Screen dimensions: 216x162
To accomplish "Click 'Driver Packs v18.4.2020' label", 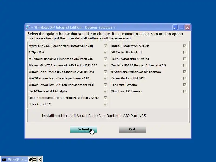I will pos(128,78).
